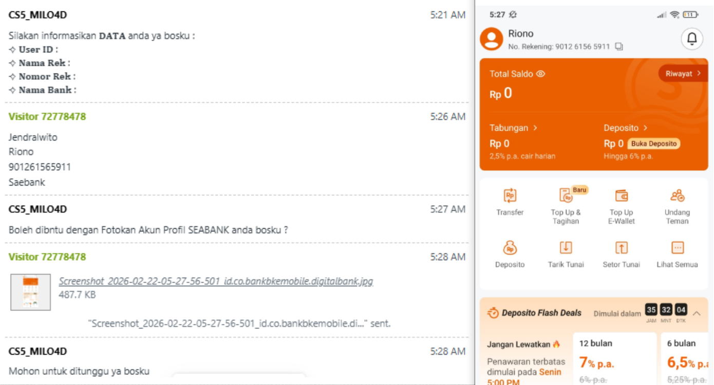Select the 12 bulan 7% deposit offer

coord(614,359)
